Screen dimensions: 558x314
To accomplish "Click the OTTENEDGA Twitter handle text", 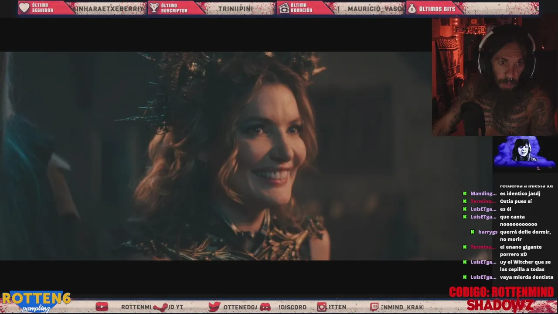I will point(240,307).
